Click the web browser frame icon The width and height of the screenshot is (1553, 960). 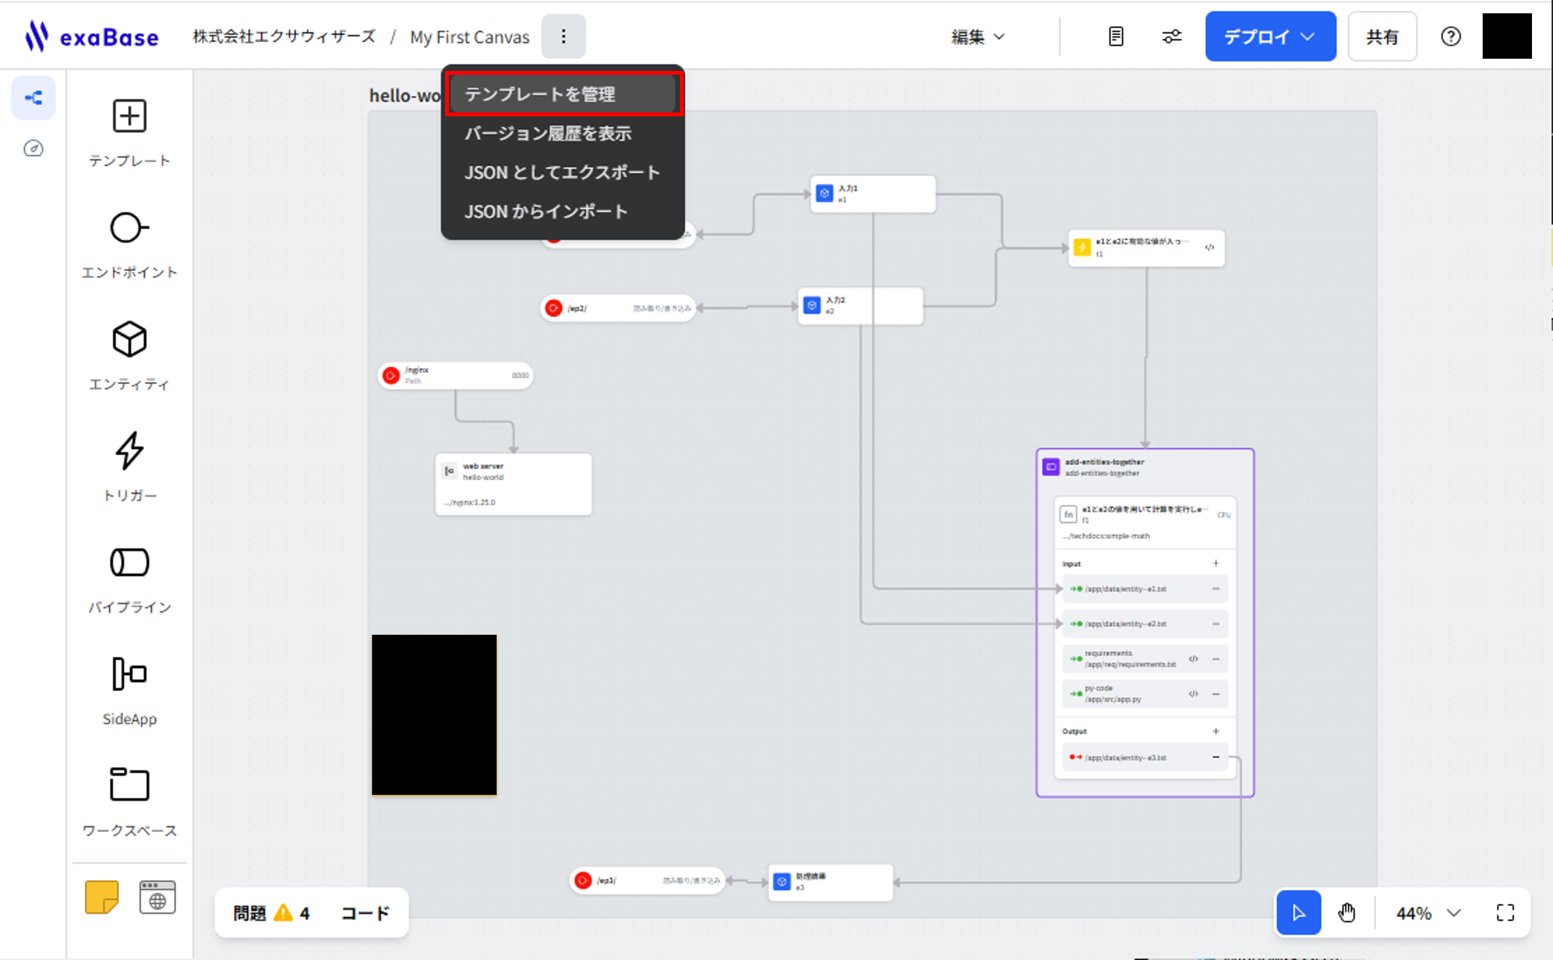(157, 897)
